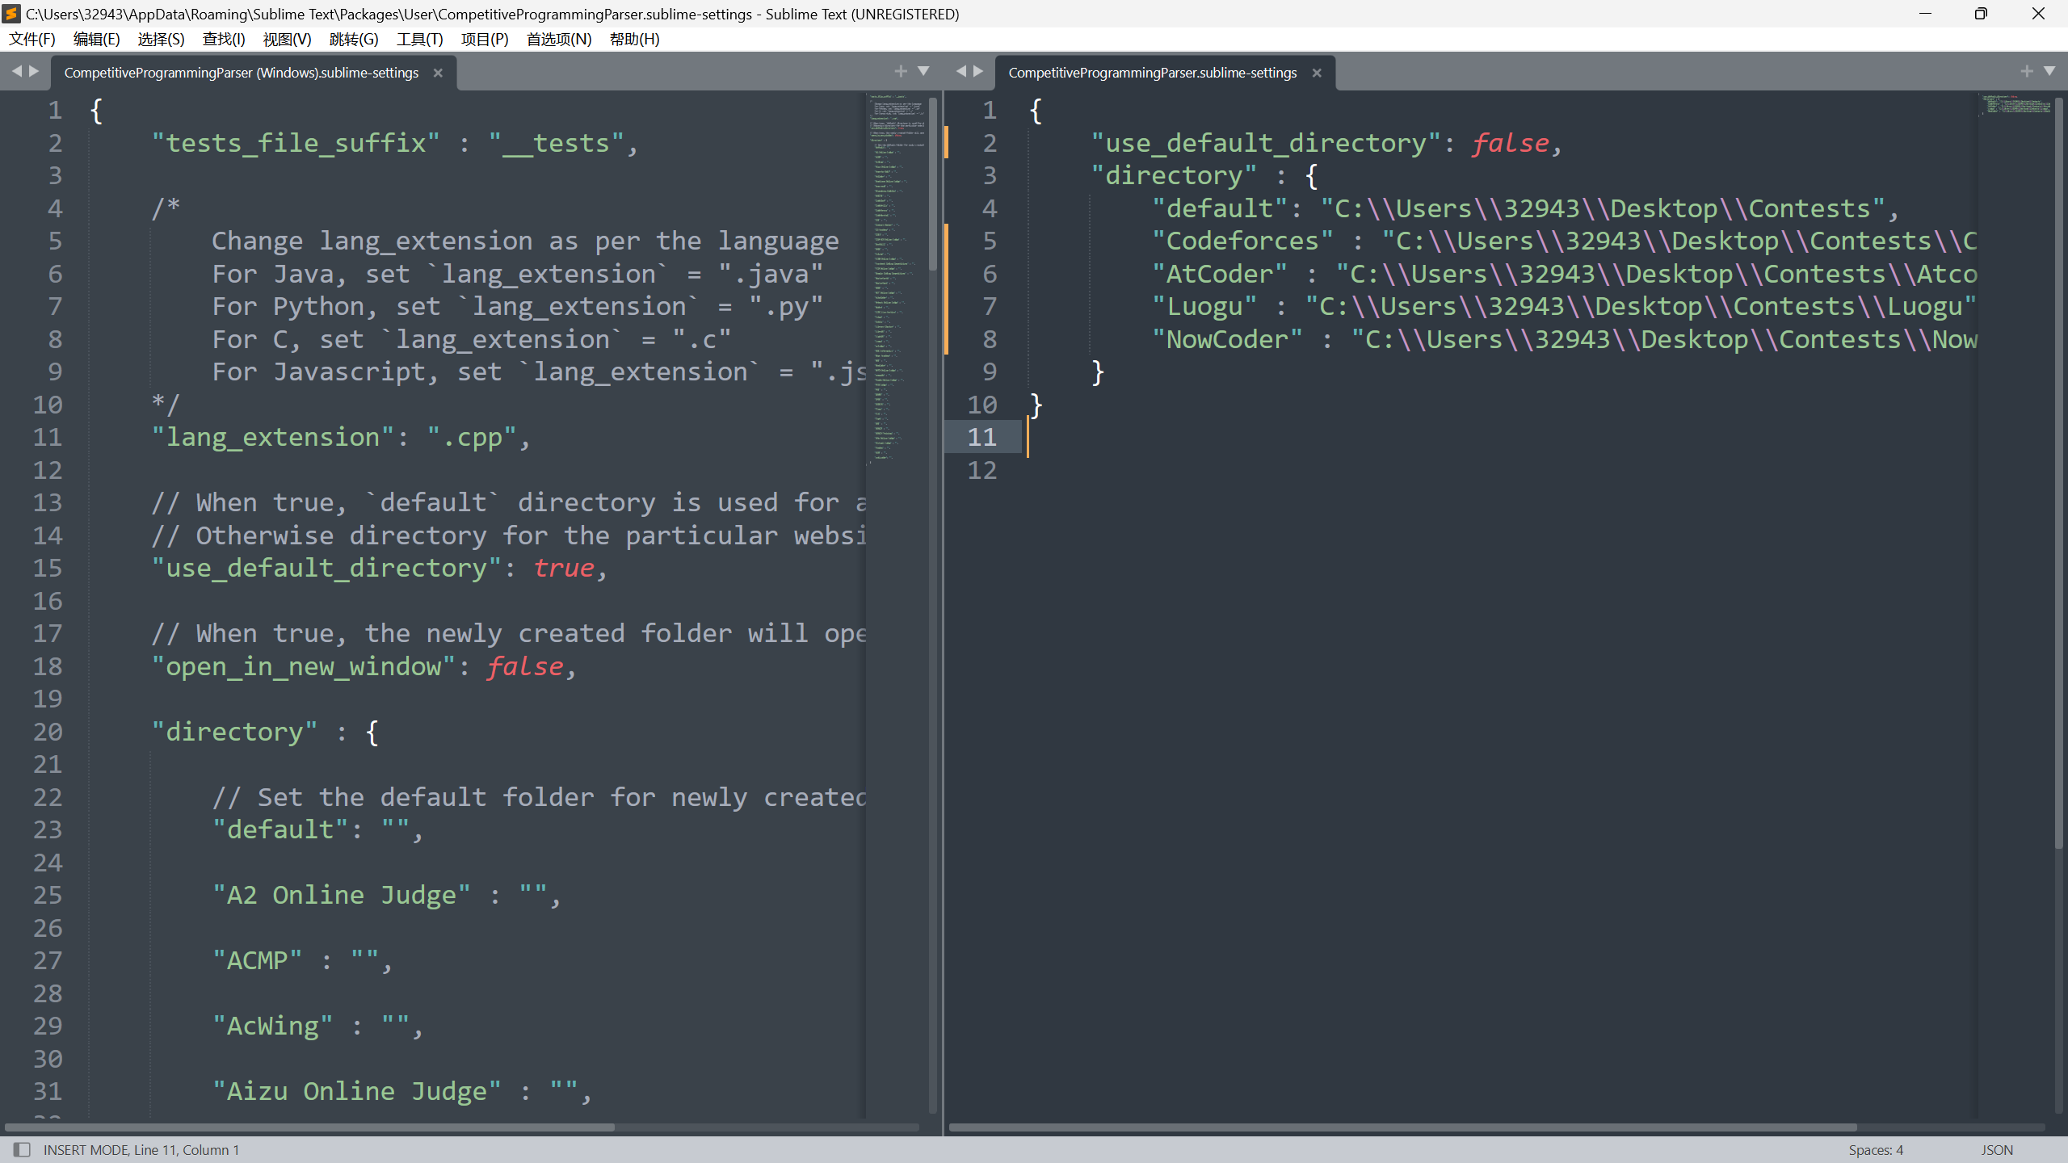Click left pane vertical scrollbar
This screenshot has height=1163, width=2068.
(933, 184)
